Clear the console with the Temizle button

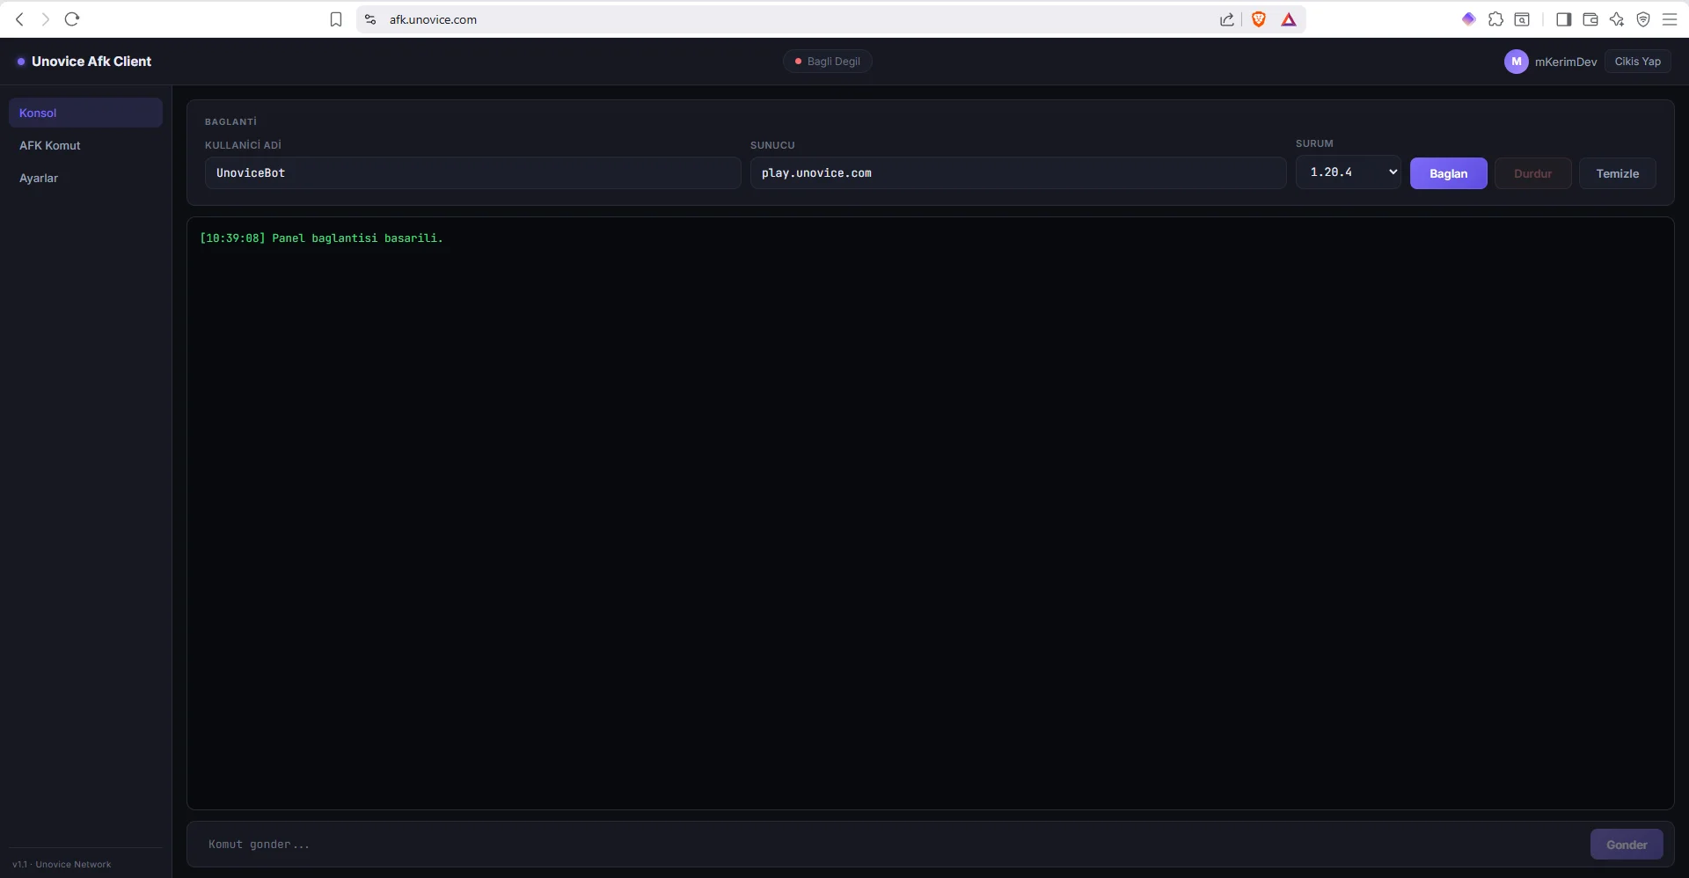(x=1618, y=173)
